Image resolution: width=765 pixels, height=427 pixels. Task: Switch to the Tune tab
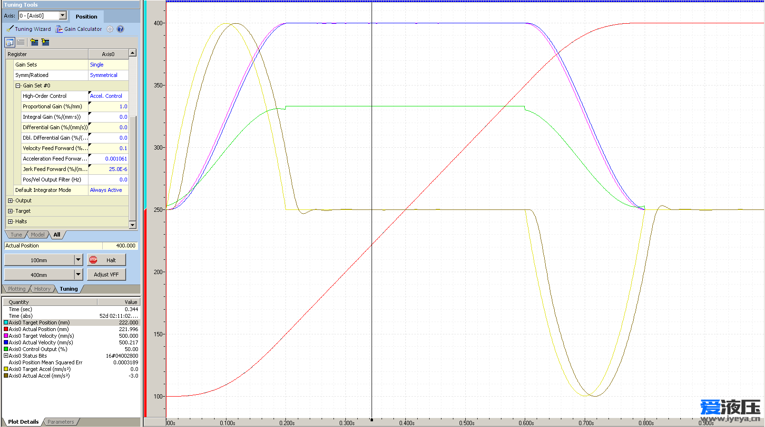coord(16,235)
